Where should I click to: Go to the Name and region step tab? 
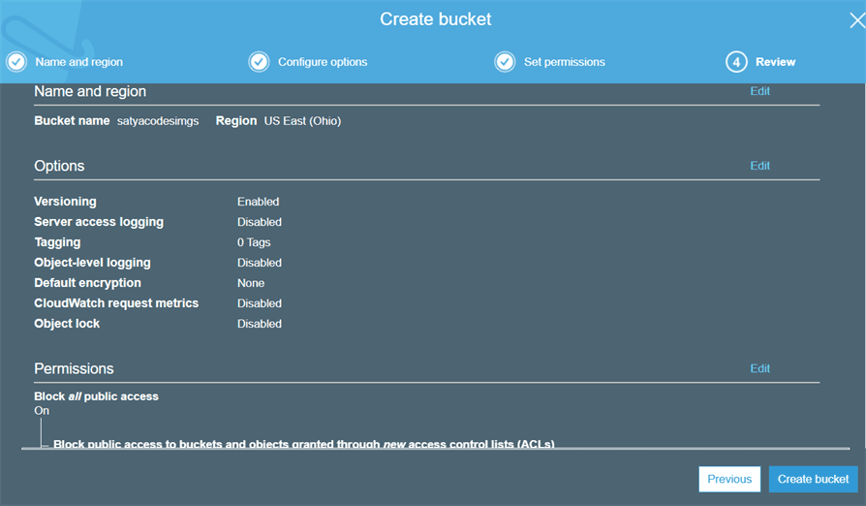tap(78, 62)
